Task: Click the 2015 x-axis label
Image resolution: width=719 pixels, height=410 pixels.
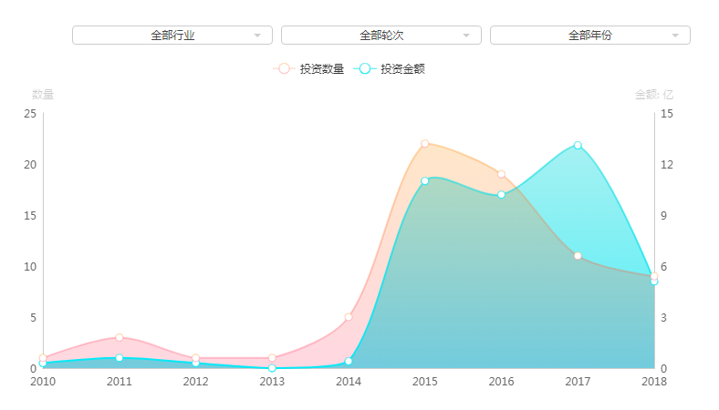Action: click(x=424, y=382)
